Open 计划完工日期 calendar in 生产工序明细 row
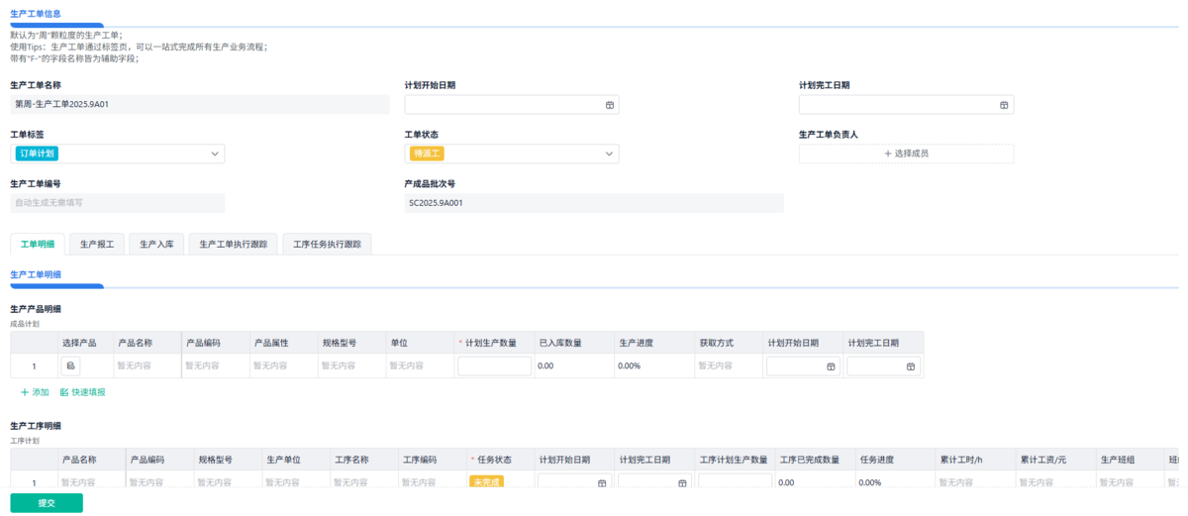1188x516 pixels. 682,483
